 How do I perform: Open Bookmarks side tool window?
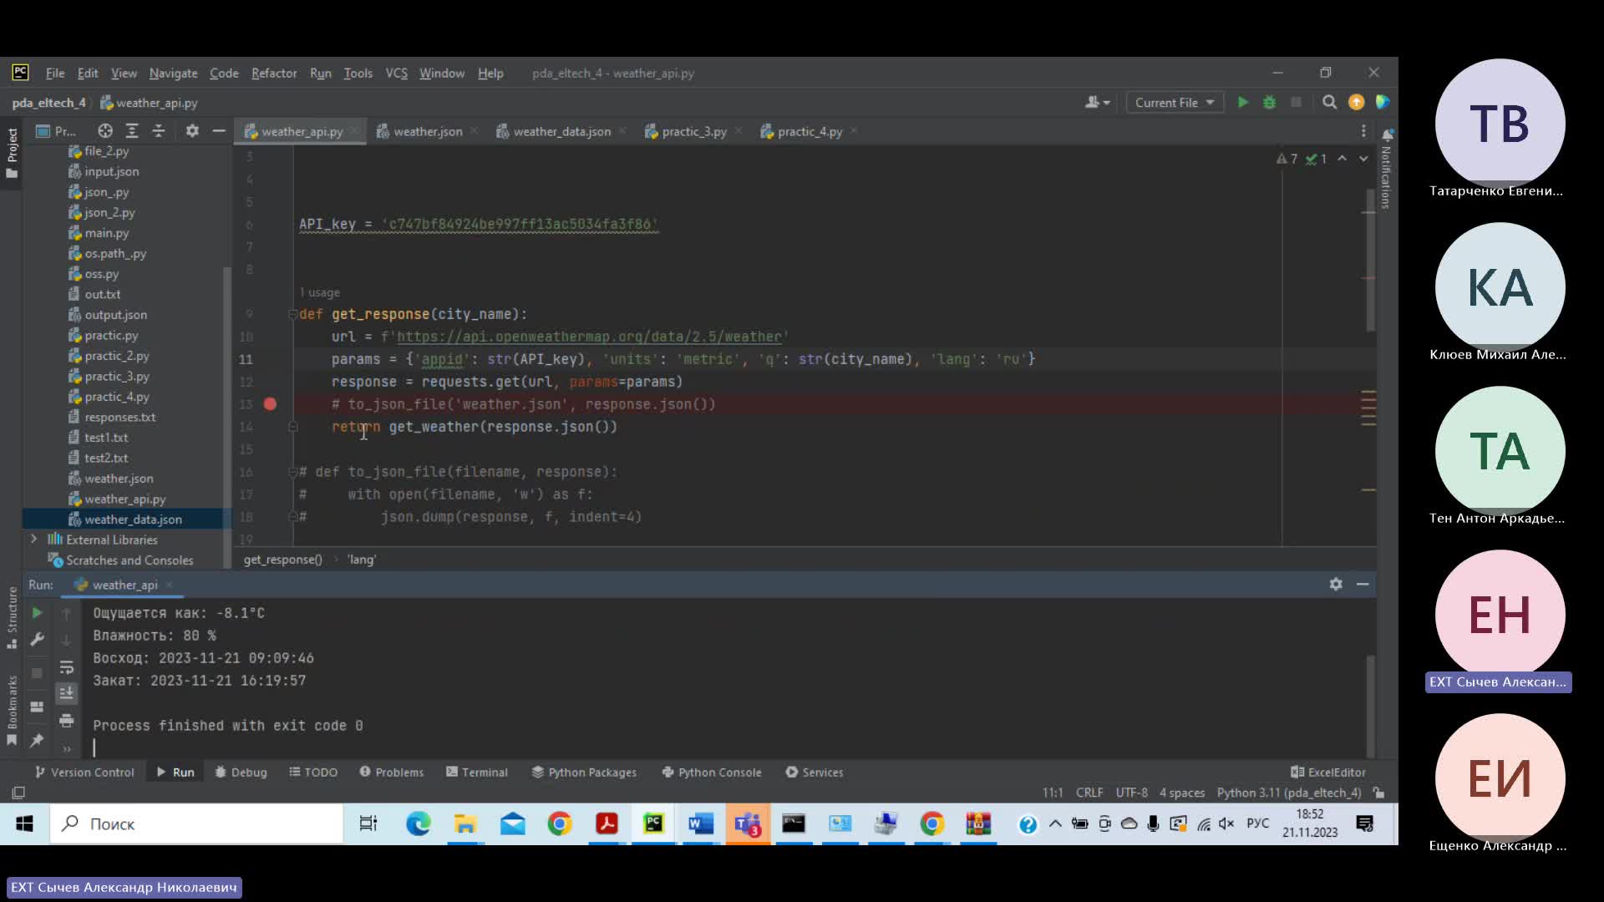12,710
